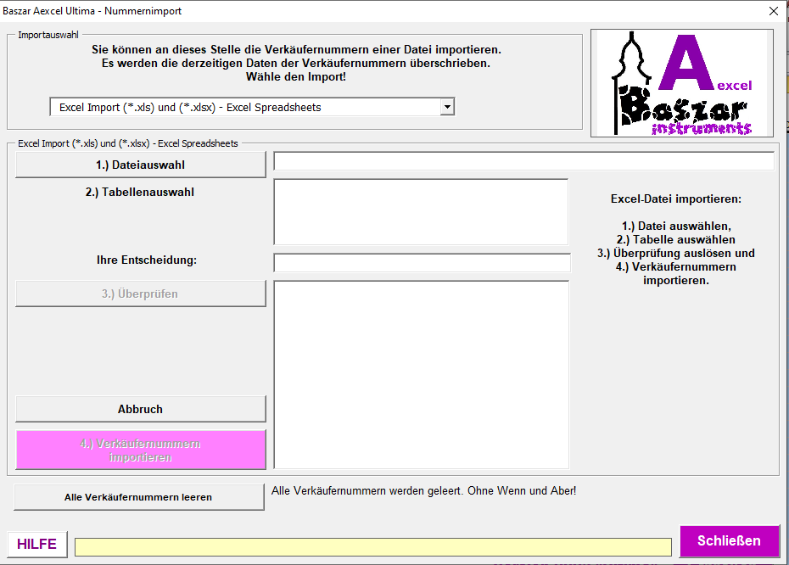Image resolution: width=789 pixels, height=565 pixels.
Task: Click the '2.) Tabellenauswahl' label
Action: pyautogui.click(x=140, y=193)
